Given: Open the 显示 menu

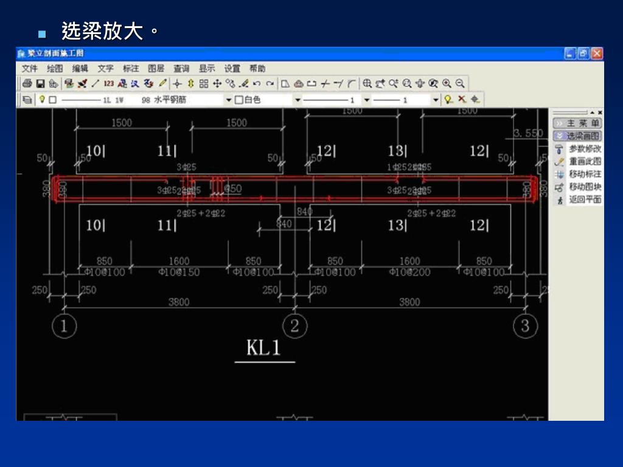Looking at the screenshot, I should click(207, 68).
